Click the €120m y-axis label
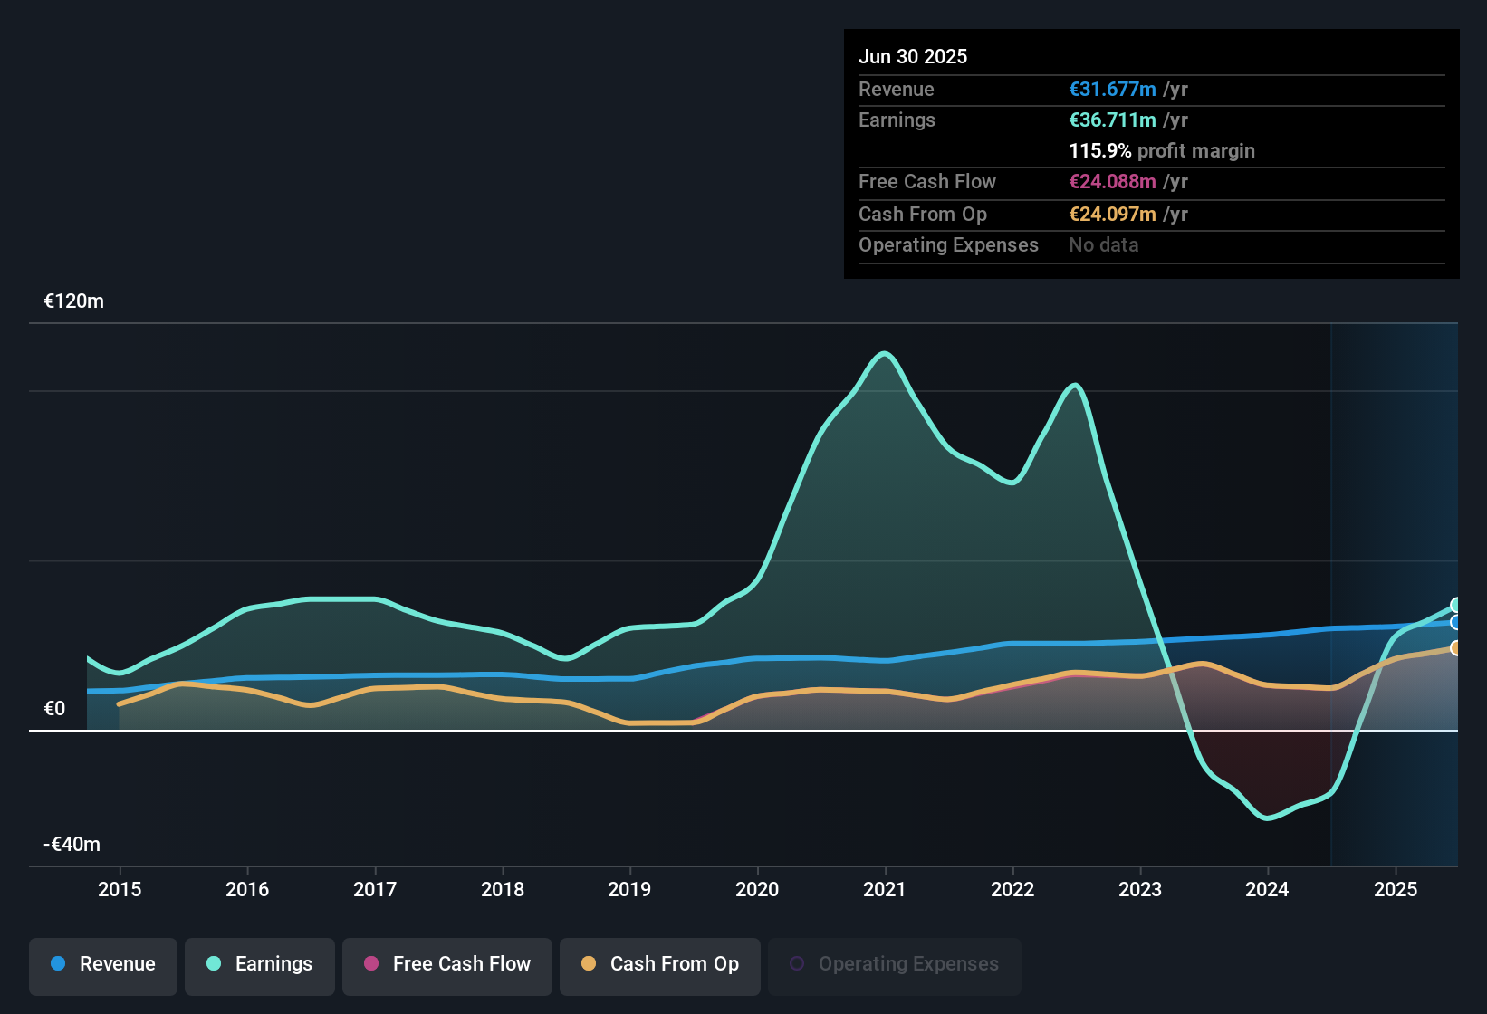 pos(74,301)
